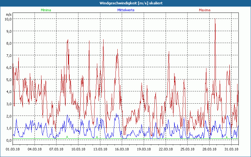Viewport: 251px width, 157px height.
Task: Click the 10.03.18 x-axis date label
Action: click(78, 149)
